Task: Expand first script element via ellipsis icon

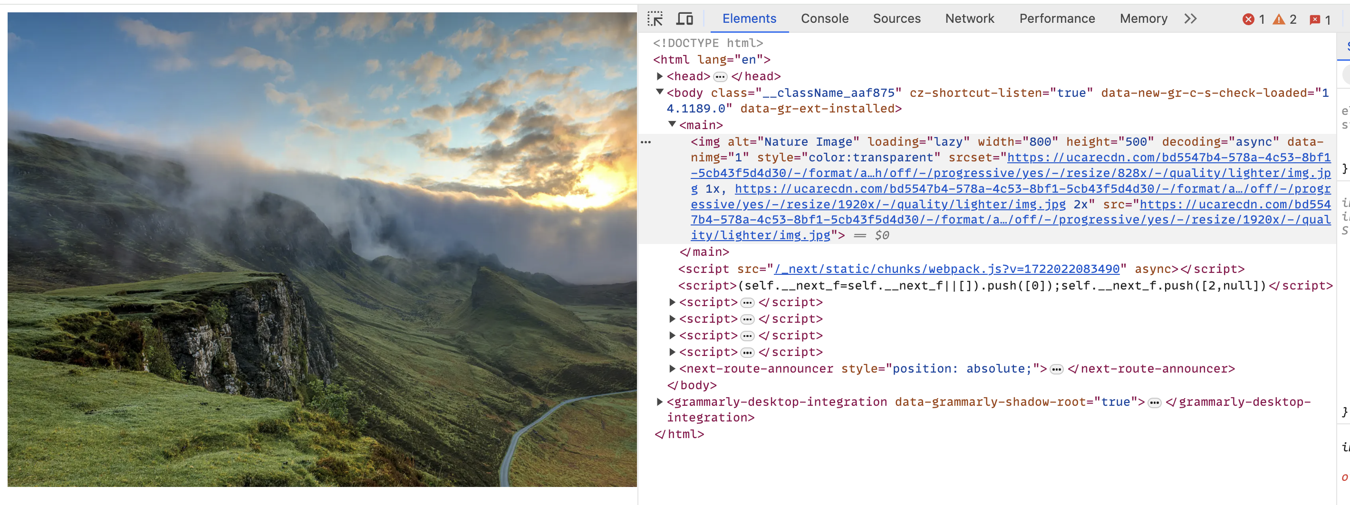Action: pos(746,302)
